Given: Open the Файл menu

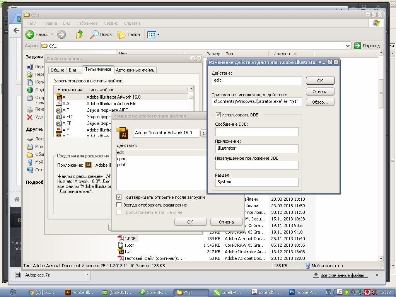Looking at the screenshot, I should [31, 23].
